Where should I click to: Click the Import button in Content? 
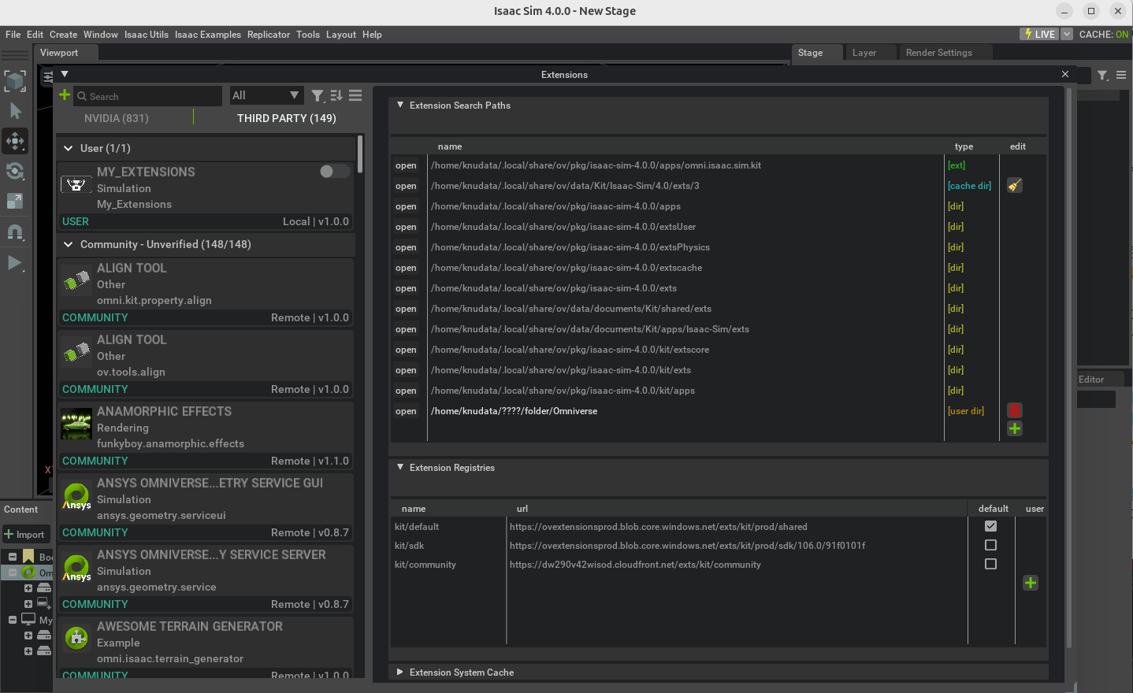pos(26,534)
